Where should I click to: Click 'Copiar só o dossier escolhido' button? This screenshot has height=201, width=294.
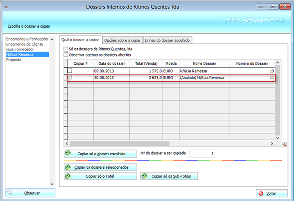(x=100, y=154)
